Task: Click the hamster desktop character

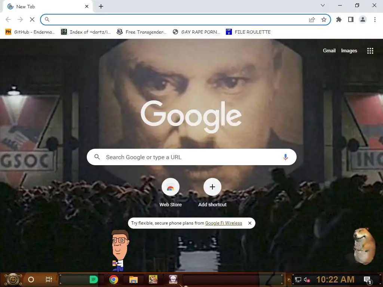Action: click(x=364, y=246)
